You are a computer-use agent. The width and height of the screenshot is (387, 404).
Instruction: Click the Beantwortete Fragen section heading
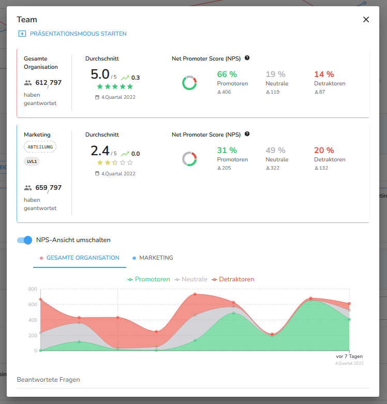click(49, 380)
